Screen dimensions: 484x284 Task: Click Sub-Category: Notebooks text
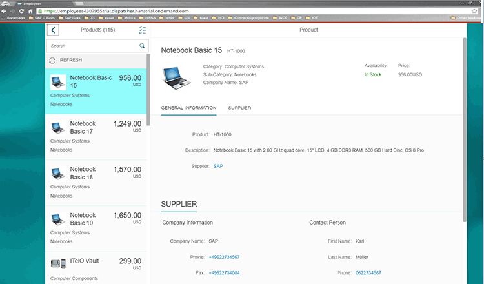pos(230,74)
